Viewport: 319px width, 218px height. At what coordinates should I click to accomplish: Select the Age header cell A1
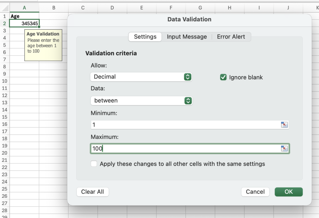(24, 16)
